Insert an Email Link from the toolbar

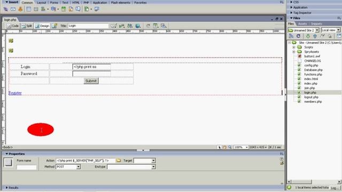(x=13, y=9)
